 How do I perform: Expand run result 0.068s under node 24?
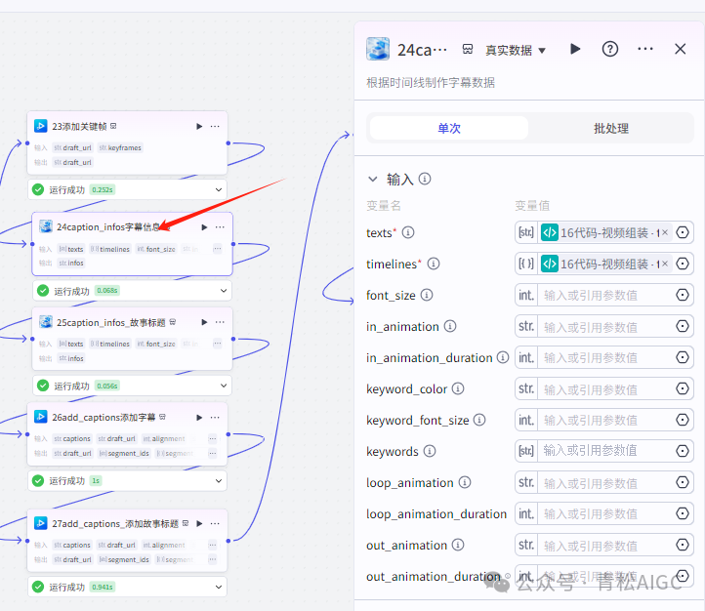[x=224, y=291]
